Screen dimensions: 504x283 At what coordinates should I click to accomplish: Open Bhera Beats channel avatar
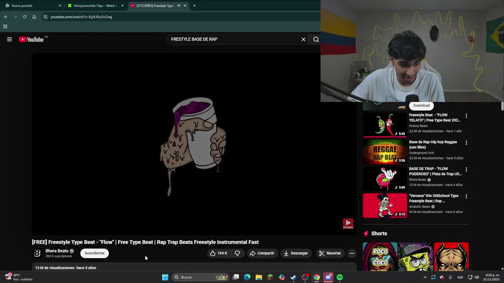37,253
